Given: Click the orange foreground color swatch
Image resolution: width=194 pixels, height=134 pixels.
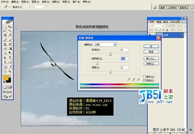Looking at the screenshot, I should click(6, 78).
